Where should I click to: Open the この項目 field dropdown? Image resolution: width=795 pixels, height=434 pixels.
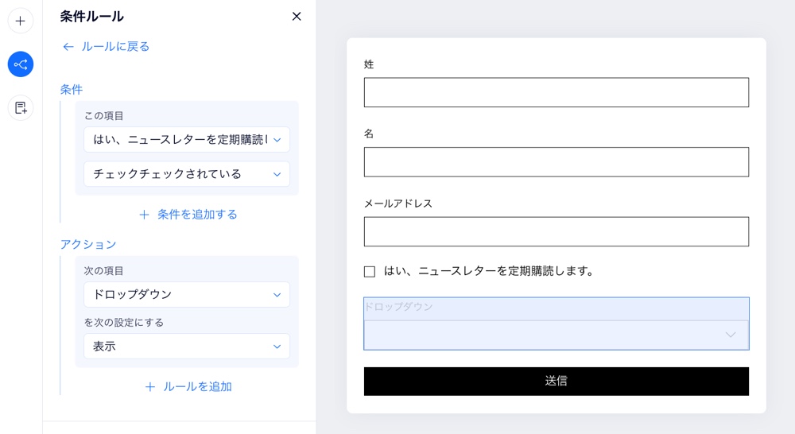click(x=187, y=139)
